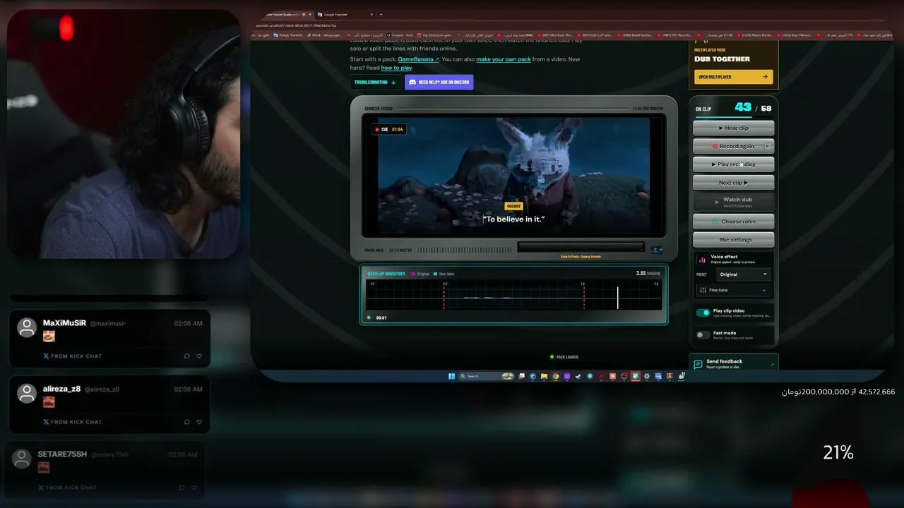Click SETARE75SH's profile avatar

22,459
